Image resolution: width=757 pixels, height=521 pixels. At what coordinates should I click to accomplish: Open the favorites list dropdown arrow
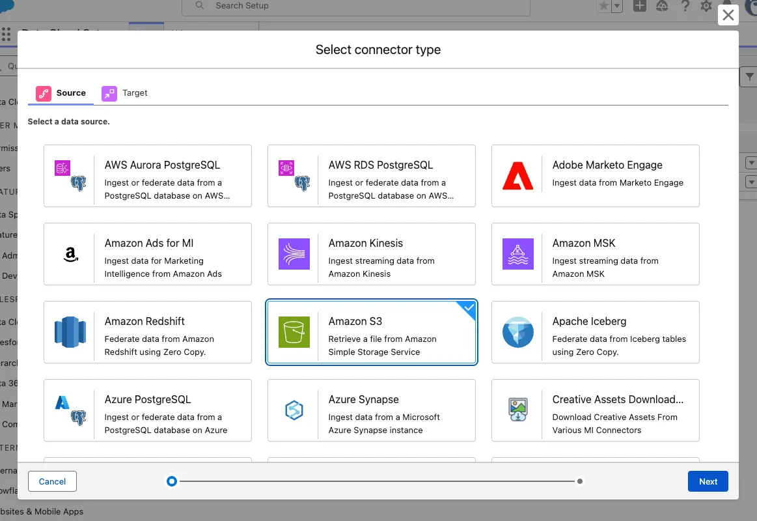pyautogui.click(x=617, y=7)
